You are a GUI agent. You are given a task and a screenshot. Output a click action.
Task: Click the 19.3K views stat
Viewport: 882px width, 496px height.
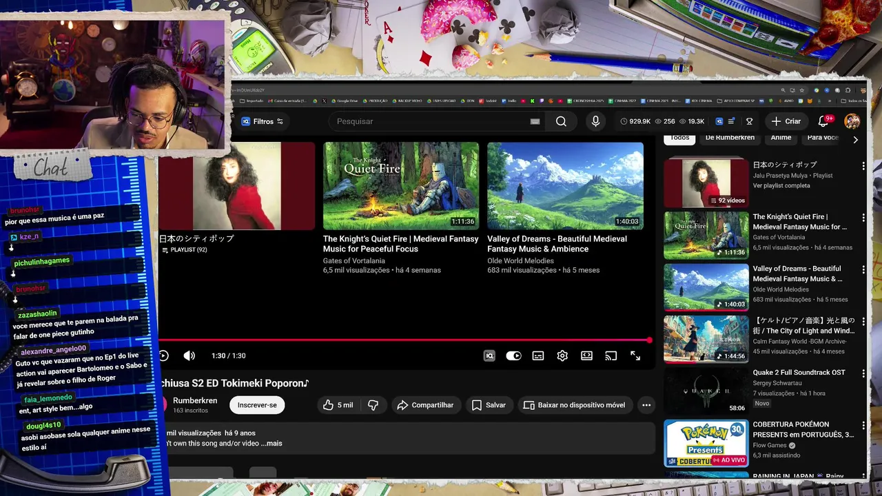coord(691,121)
